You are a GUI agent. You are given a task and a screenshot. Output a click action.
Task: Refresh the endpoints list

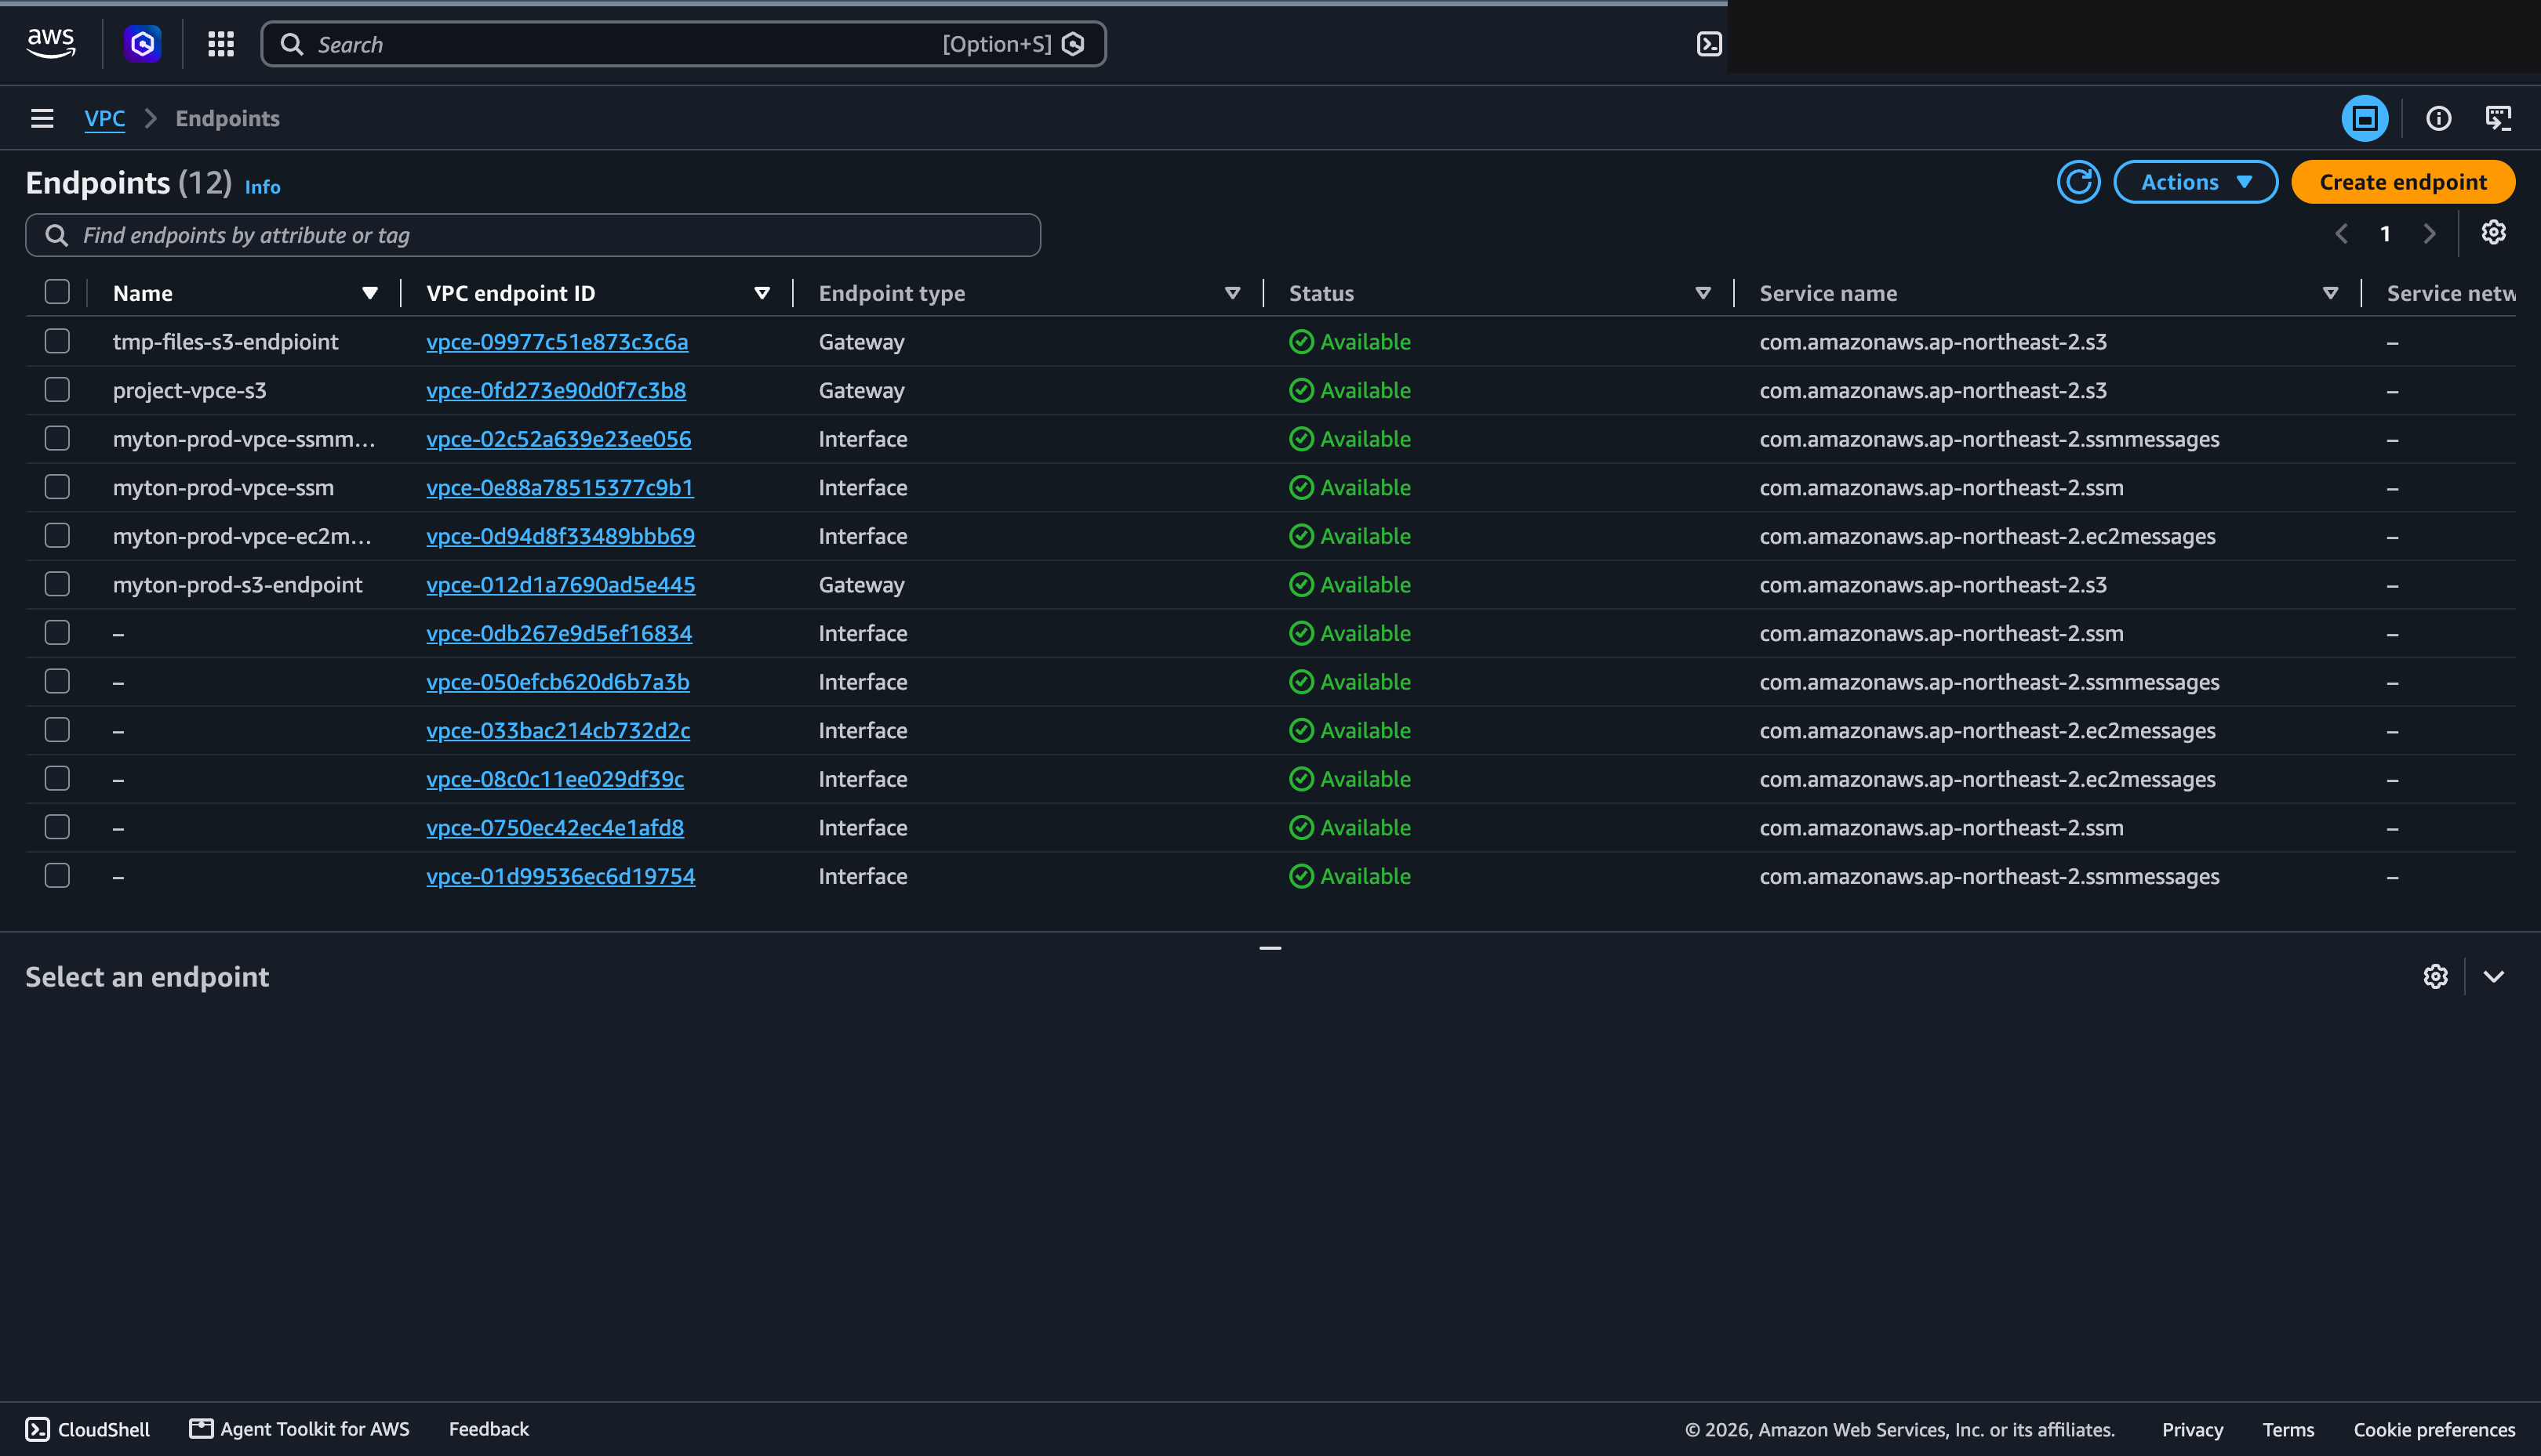(x=2078, y=182)
